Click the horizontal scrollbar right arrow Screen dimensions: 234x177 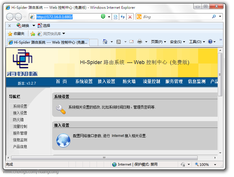pos(215,158)
